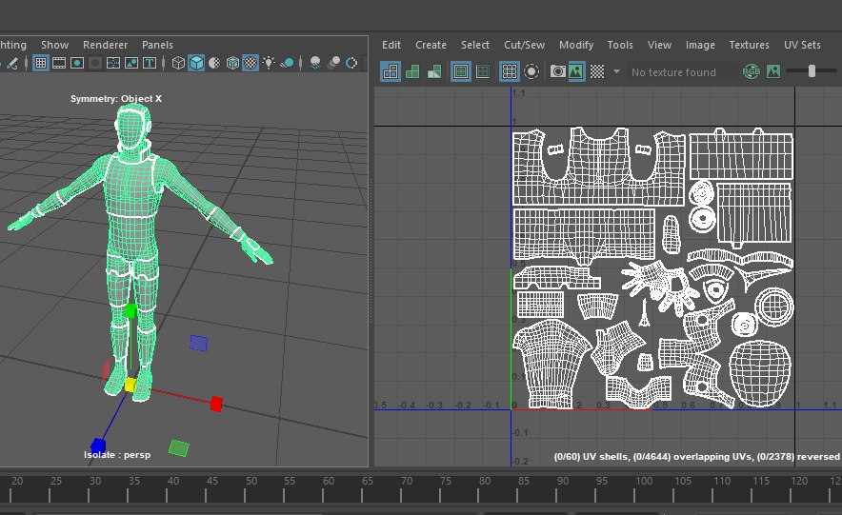The width and height of the screenshot is (842, 515).
Task: Open the UV Editor Tools menu
Action: coord(620,45)
